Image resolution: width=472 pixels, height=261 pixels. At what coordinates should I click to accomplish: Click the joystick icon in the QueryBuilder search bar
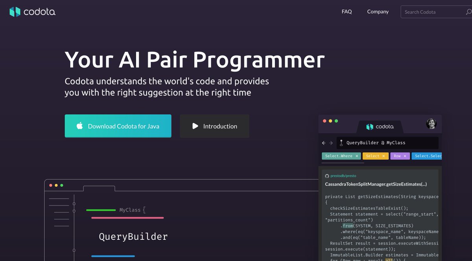tap(341, 143)
